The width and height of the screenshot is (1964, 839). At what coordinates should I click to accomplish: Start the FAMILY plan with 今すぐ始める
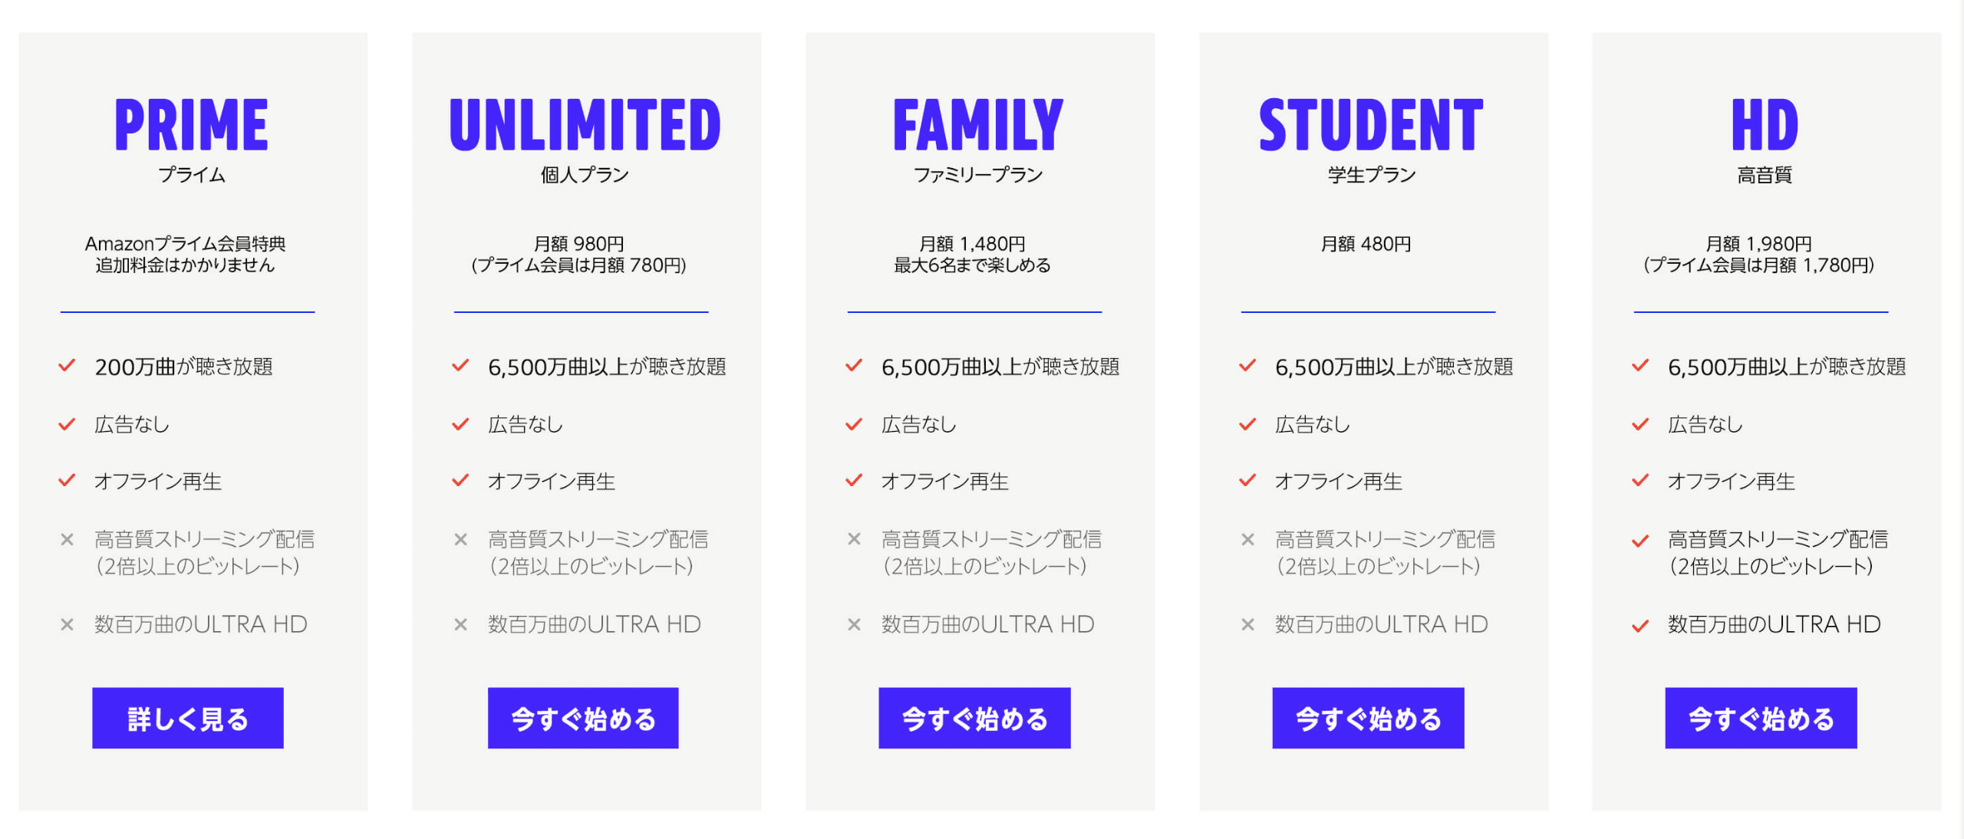(x=974, y=718)
